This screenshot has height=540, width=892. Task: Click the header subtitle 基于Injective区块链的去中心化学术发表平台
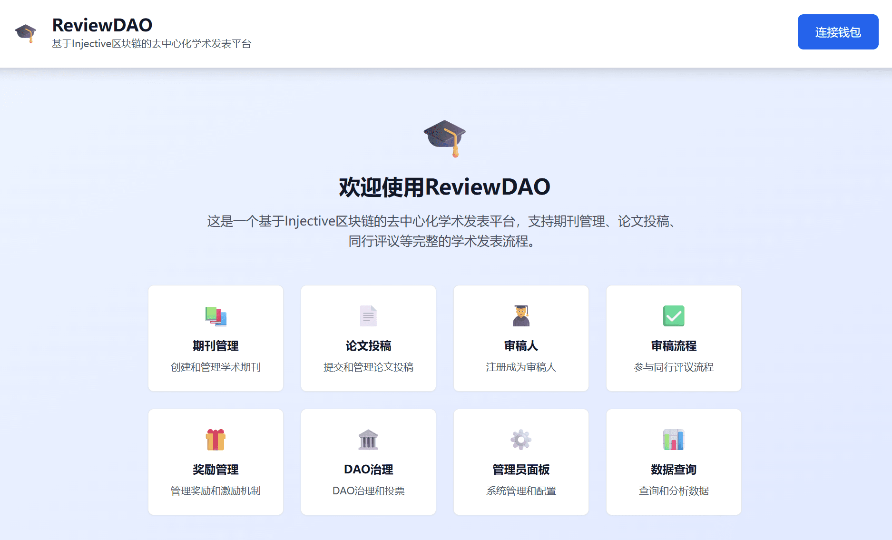[151, 44]
